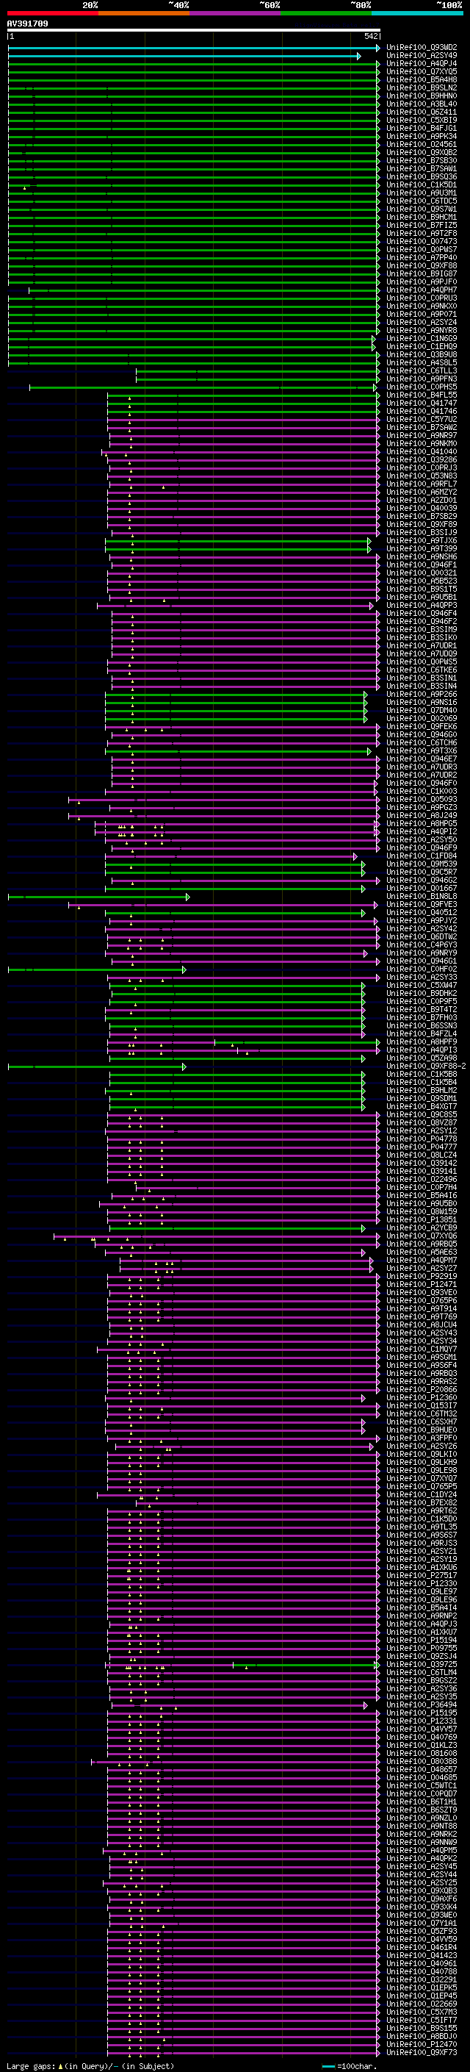Select hit label UniRef100_Q32291
This screenshot has width=470, height=2072.
tap(422, 1982)
